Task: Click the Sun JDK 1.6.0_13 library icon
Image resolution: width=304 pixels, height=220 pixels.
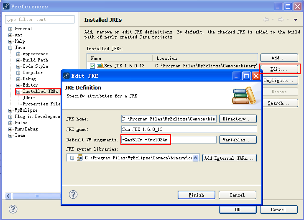Action: point(100,66)
